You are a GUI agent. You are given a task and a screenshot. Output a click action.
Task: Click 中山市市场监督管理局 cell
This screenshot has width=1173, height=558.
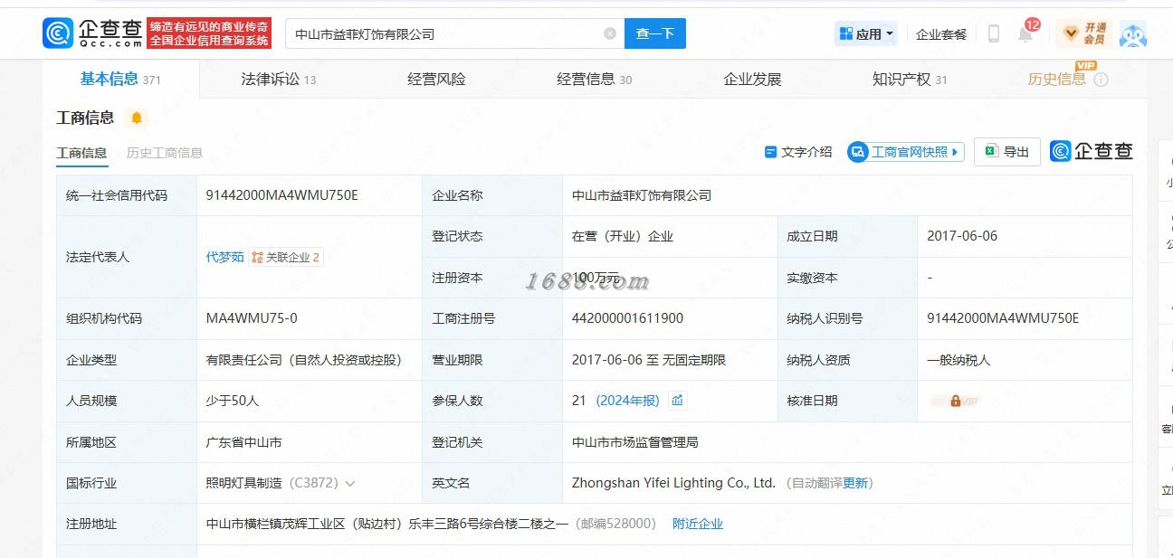tap(635, 442)
